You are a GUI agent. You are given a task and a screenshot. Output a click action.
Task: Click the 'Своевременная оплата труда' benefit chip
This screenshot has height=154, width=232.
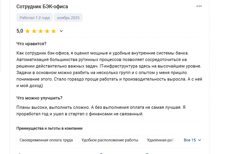(46, 140)
